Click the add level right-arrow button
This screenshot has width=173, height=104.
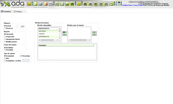[64, 32]
